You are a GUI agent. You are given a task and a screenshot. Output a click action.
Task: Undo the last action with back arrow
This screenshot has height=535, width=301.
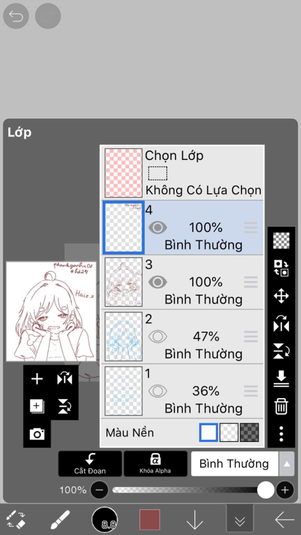16,16
